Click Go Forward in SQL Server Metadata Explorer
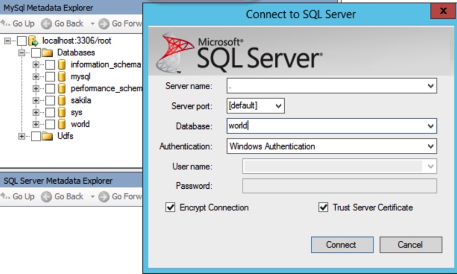This screenshot has height=274, width=457. point(120,197)
